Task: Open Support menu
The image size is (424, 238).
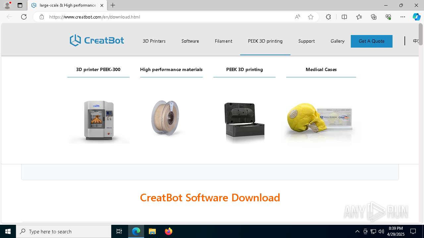Action: [306, 41]
